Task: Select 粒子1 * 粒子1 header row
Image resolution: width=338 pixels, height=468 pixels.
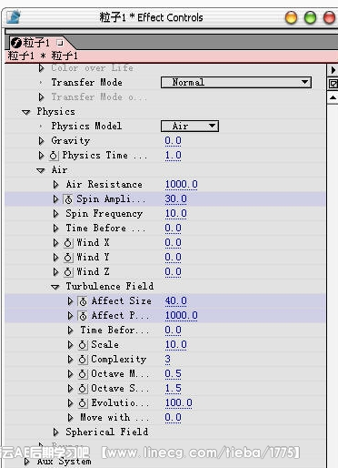Action: click(x=172, y=56)
